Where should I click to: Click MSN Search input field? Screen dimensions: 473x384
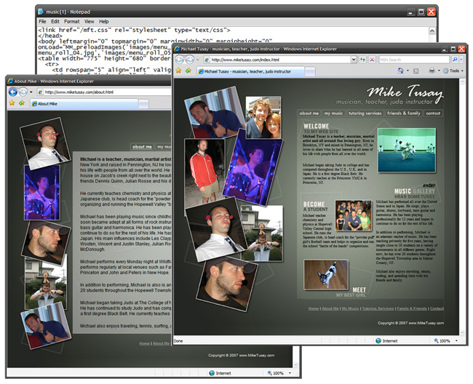point(415,60)
